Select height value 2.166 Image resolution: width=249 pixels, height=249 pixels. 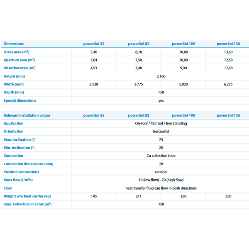coord(161,76)
